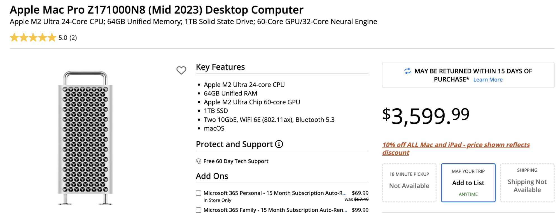The image size is (560, 213).
Task: Click the five-star rating stars
Action: (x=33, y=38)
